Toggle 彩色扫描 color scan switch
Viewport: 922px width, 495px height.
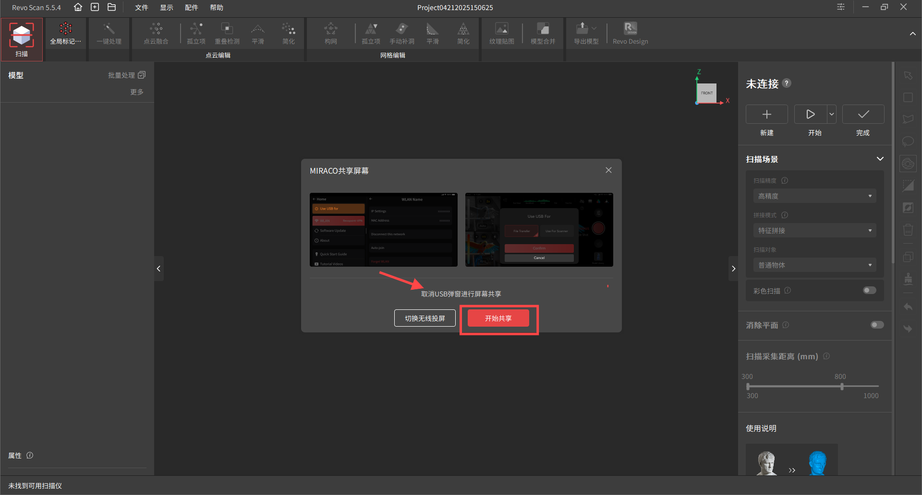coord(870,290)
